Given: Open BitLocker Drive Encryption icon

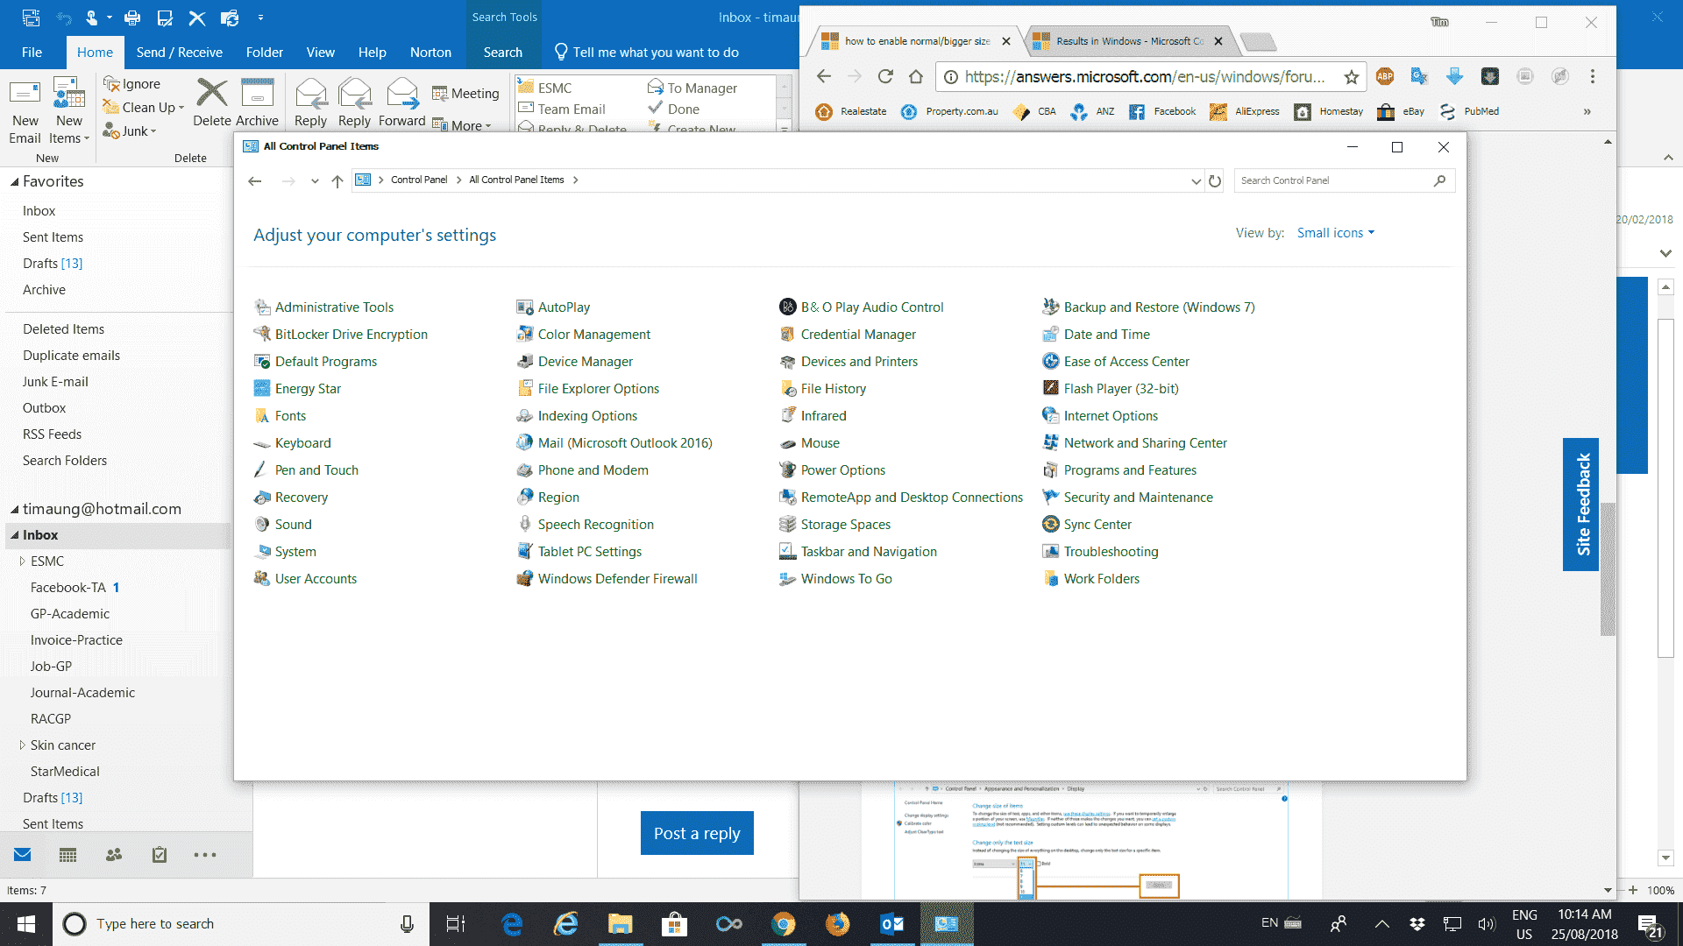Looking at the screenshot, I should [262, 335].
